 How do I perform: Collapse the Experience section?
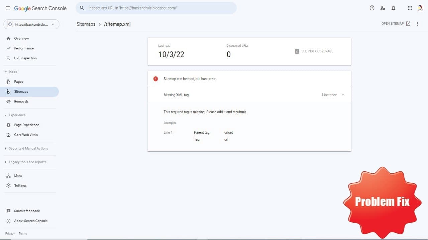pos(6,115)
